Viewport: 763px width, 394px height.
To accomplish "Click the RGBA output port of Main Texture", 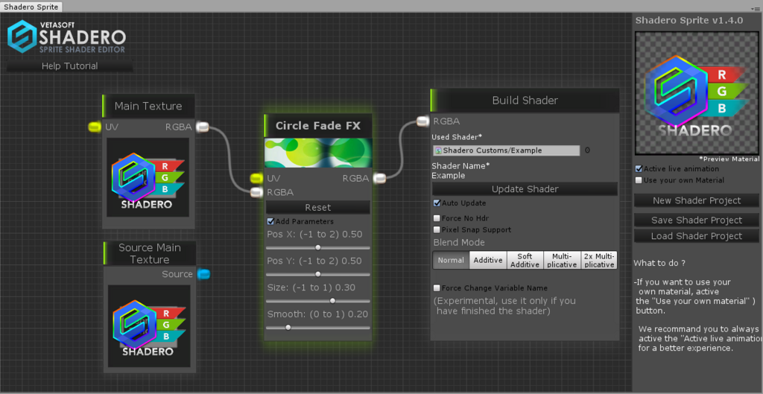I will coord(203,127).
